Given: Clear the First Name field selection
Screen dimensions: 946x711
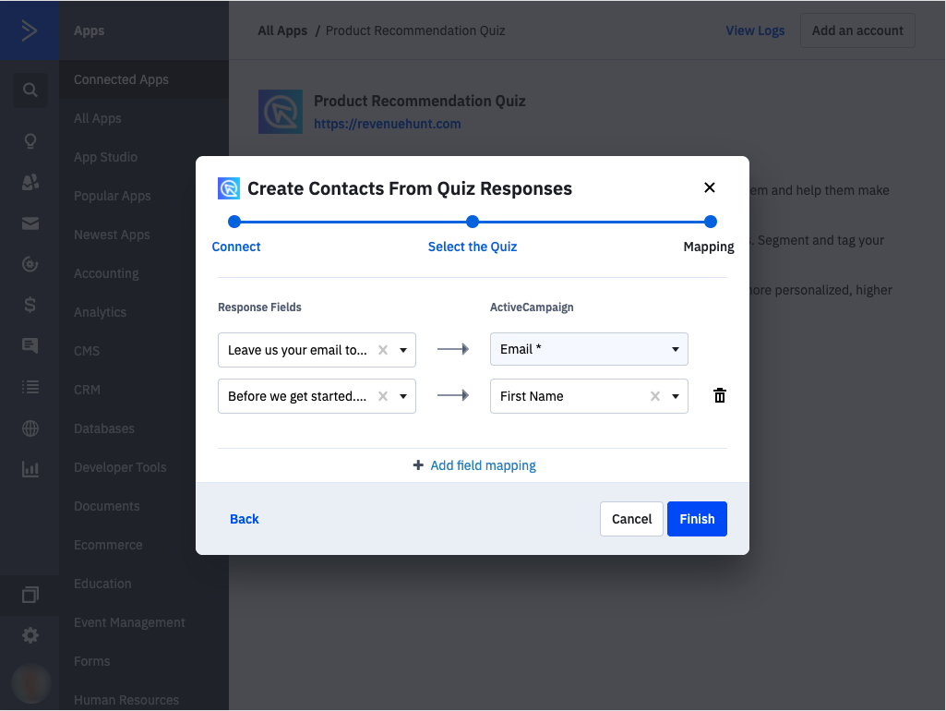Looking at the screenshot, I should (x=654, y=396).
